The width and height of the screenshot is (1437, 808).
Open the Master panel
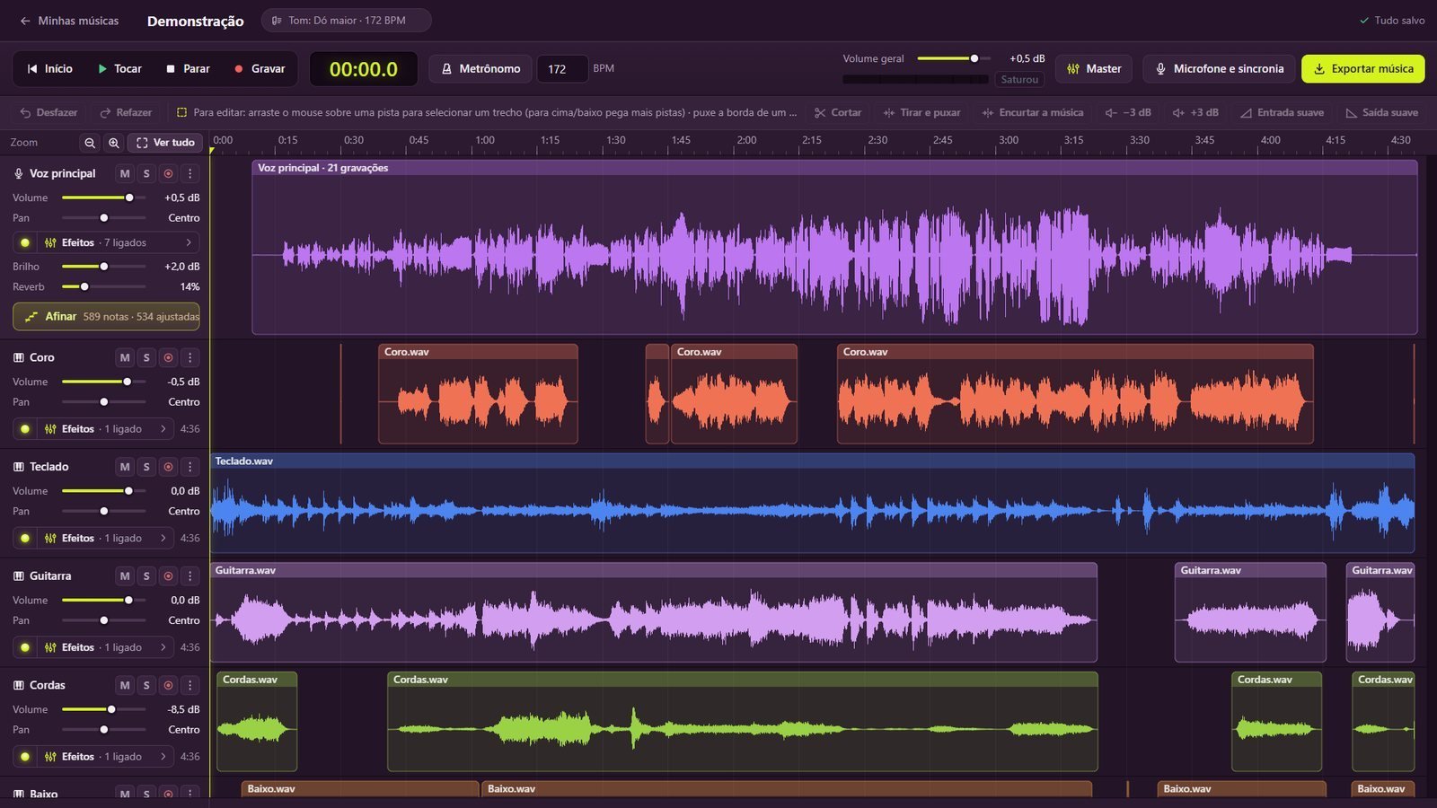[1094, 69]
